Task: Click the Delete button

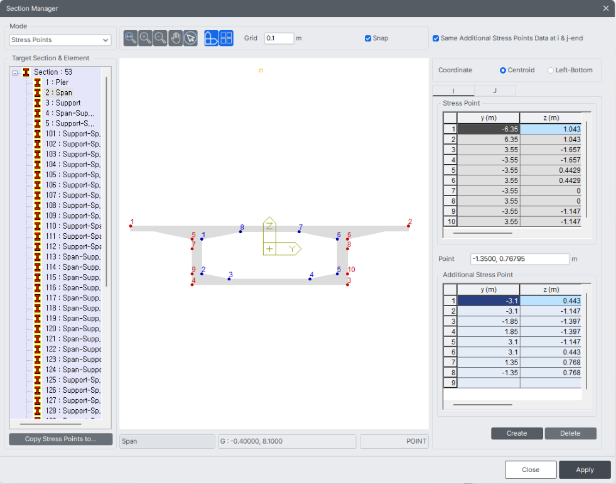Action: (x=570, y=433)
